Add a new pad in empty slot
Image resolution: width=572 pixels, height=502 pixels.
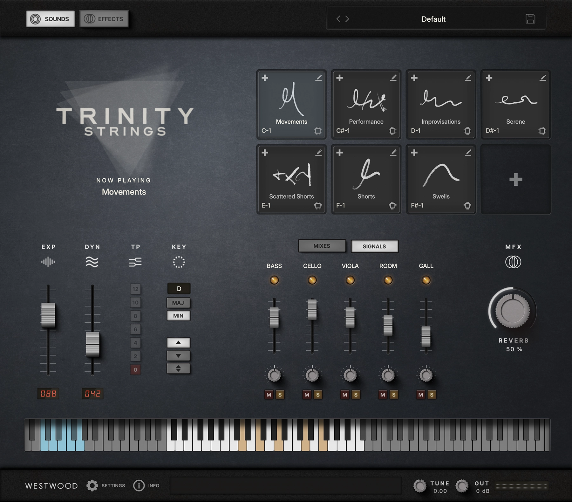pos(515,180)
